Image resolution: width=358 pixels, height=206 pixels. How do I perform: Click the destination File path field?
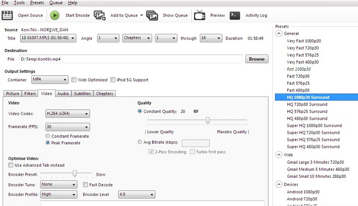pyautogui.click(x=130, y=59)
